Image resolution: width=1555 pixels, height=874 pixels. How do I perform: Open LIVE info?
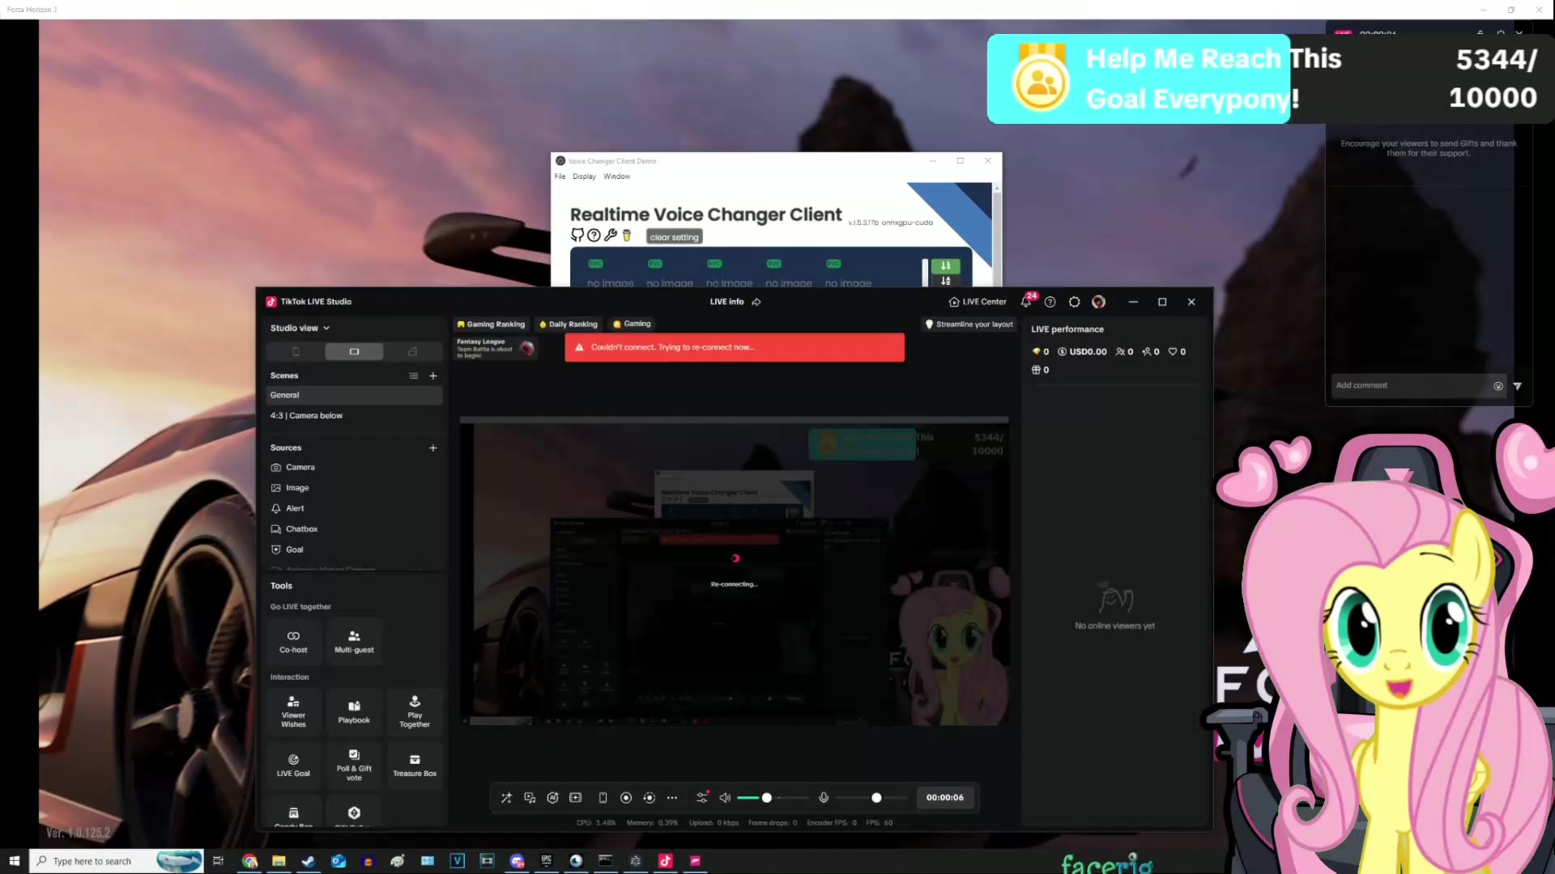(x=726, y=302)
